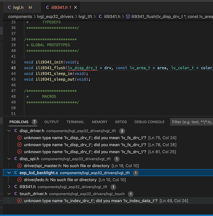Click the error icon for the Ln 75 problem
The width and height of the screenshot is (213, 216).
tap(19, 138)
